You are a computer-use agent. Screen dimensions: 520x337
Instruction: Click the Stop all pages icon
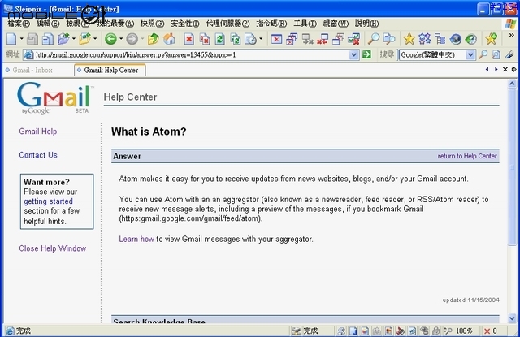coord(205,39)
